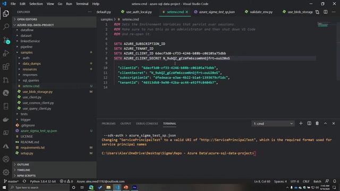Collapse the samples folder
Screen dimensions: 340x191
[x=27, y=53]
